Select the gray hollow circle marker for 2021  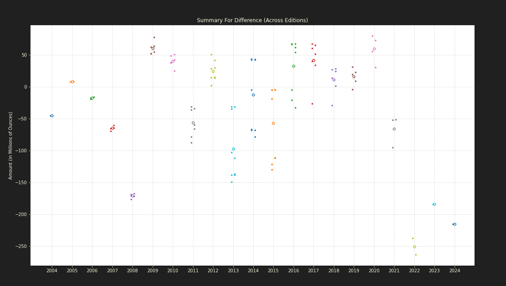point(394,129)
